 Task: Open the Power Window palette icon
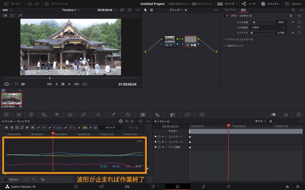tap(128, 115)
